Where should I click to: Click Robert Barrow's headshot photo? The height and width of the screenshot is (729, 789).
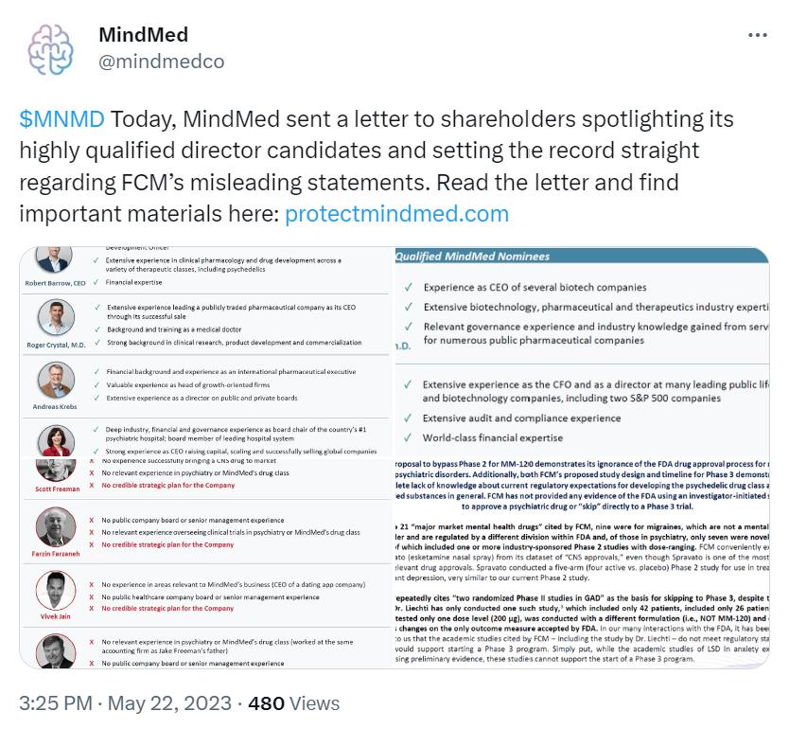(56, 260)
